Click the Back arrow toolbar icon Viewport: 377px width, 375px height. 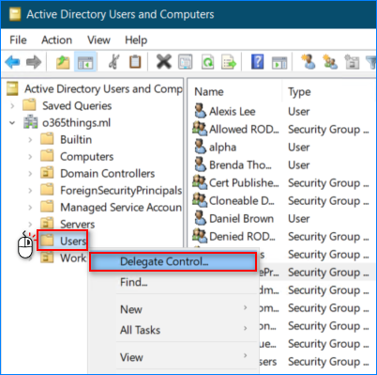tap(12, 62)
